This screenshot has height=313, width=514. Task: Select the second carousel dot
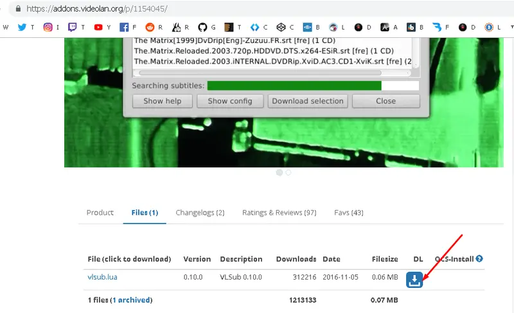click(288, 172)
